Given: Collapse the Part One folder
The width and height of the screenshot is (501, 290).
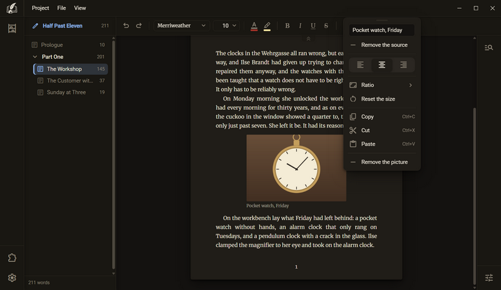Looking at the screenshot, I should point(35,57).
